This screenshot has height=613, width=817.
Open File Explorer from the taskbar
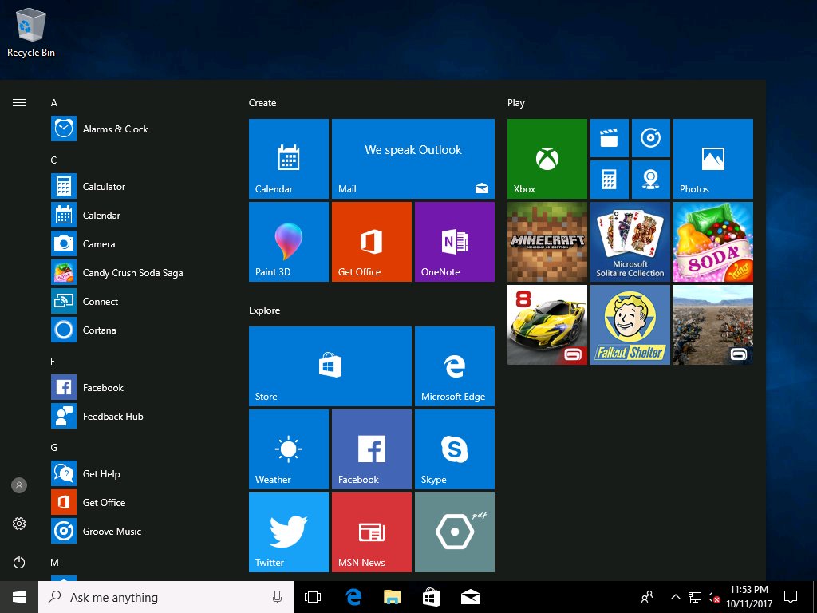393,597
